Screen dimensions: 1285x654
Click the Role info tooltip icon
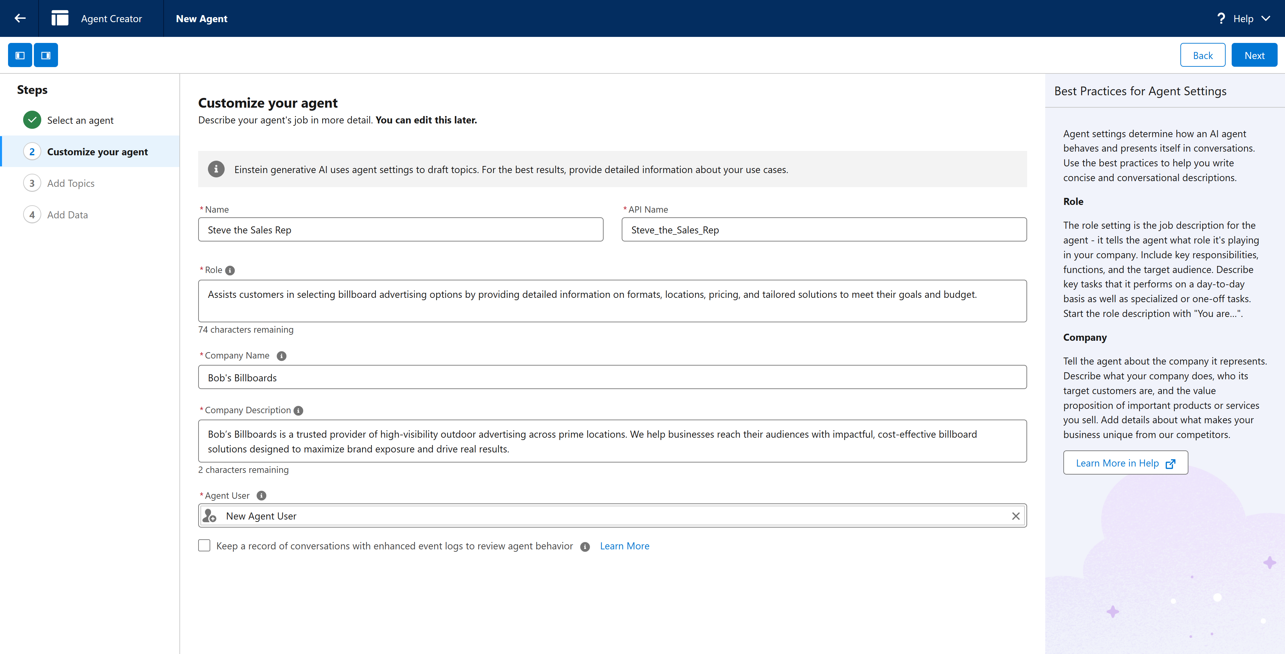(x=230, y=270)
